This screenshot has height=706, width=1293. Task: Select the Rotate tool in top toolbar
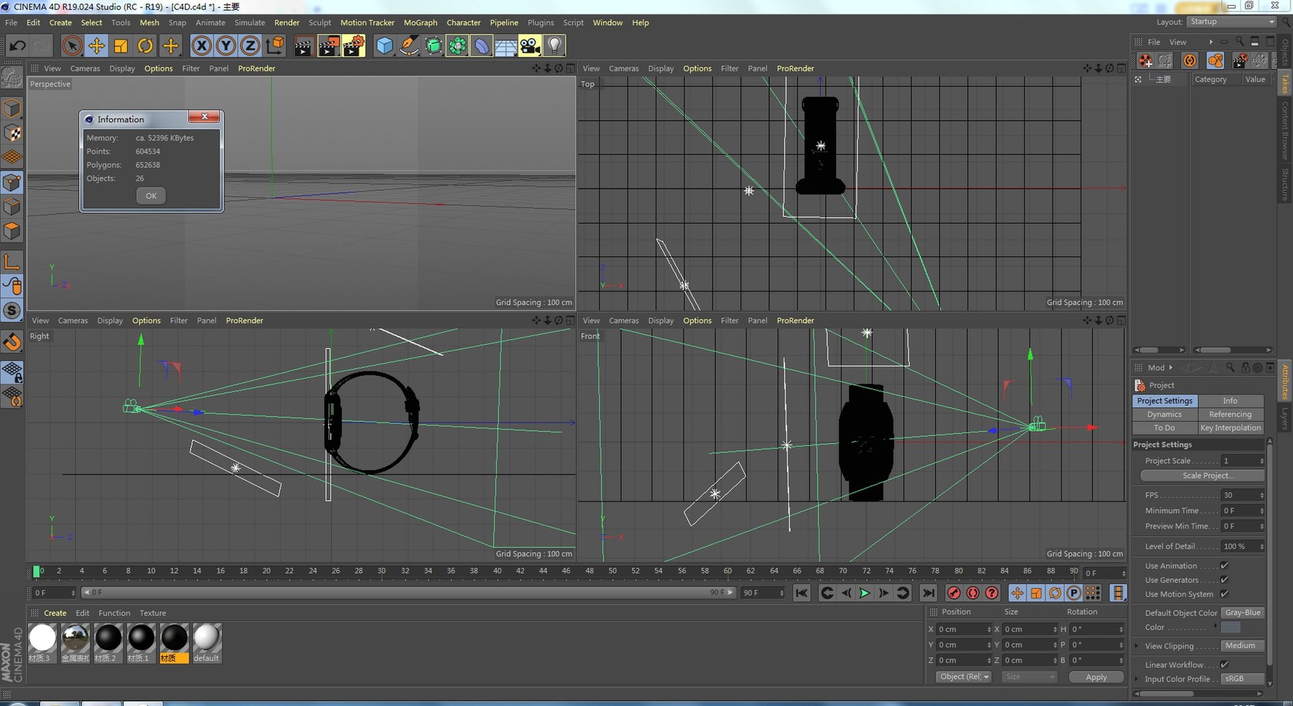145,46
